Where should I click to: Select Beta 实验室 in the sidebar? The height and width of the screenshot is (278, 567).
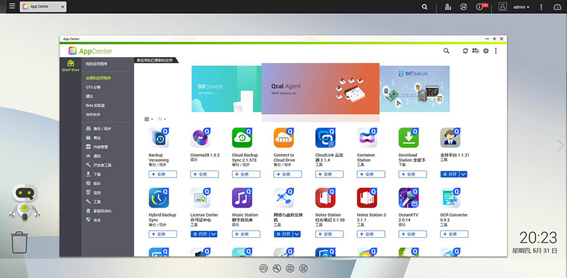95,105
